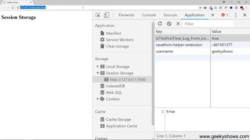Close the Geeky Shows browser tab
The height and width of the screenshot is (140, 250).
tap(30, 2)
